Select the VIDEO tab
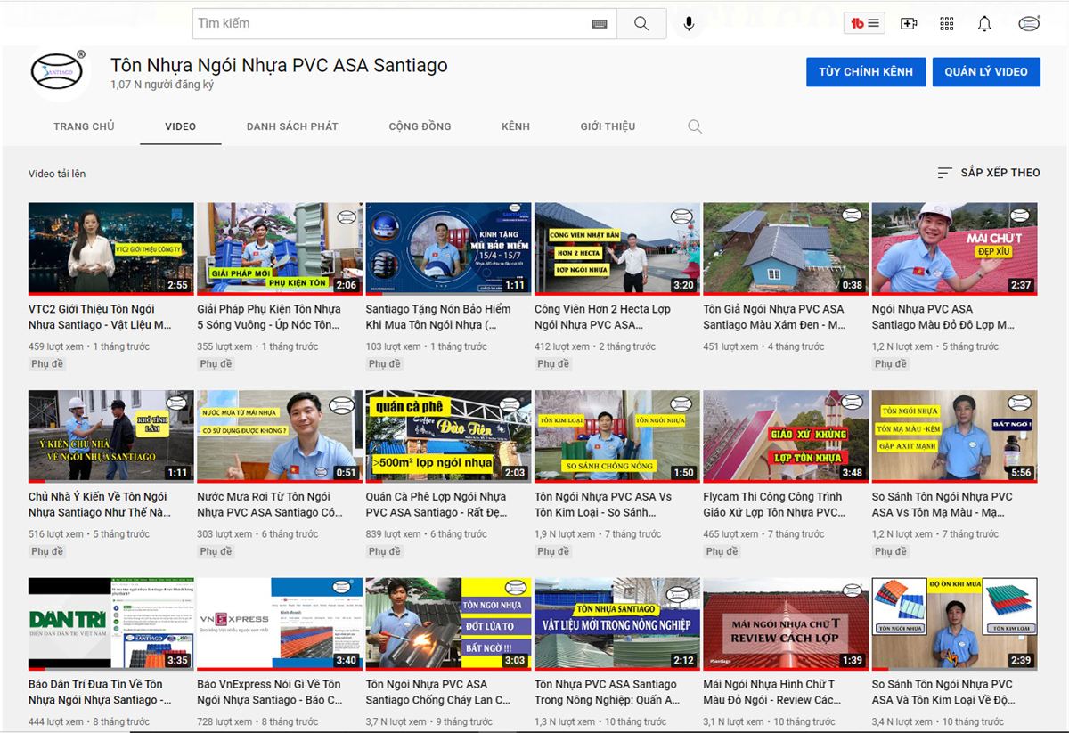The height and width of the screenshot is (733, 1069). 180,126
